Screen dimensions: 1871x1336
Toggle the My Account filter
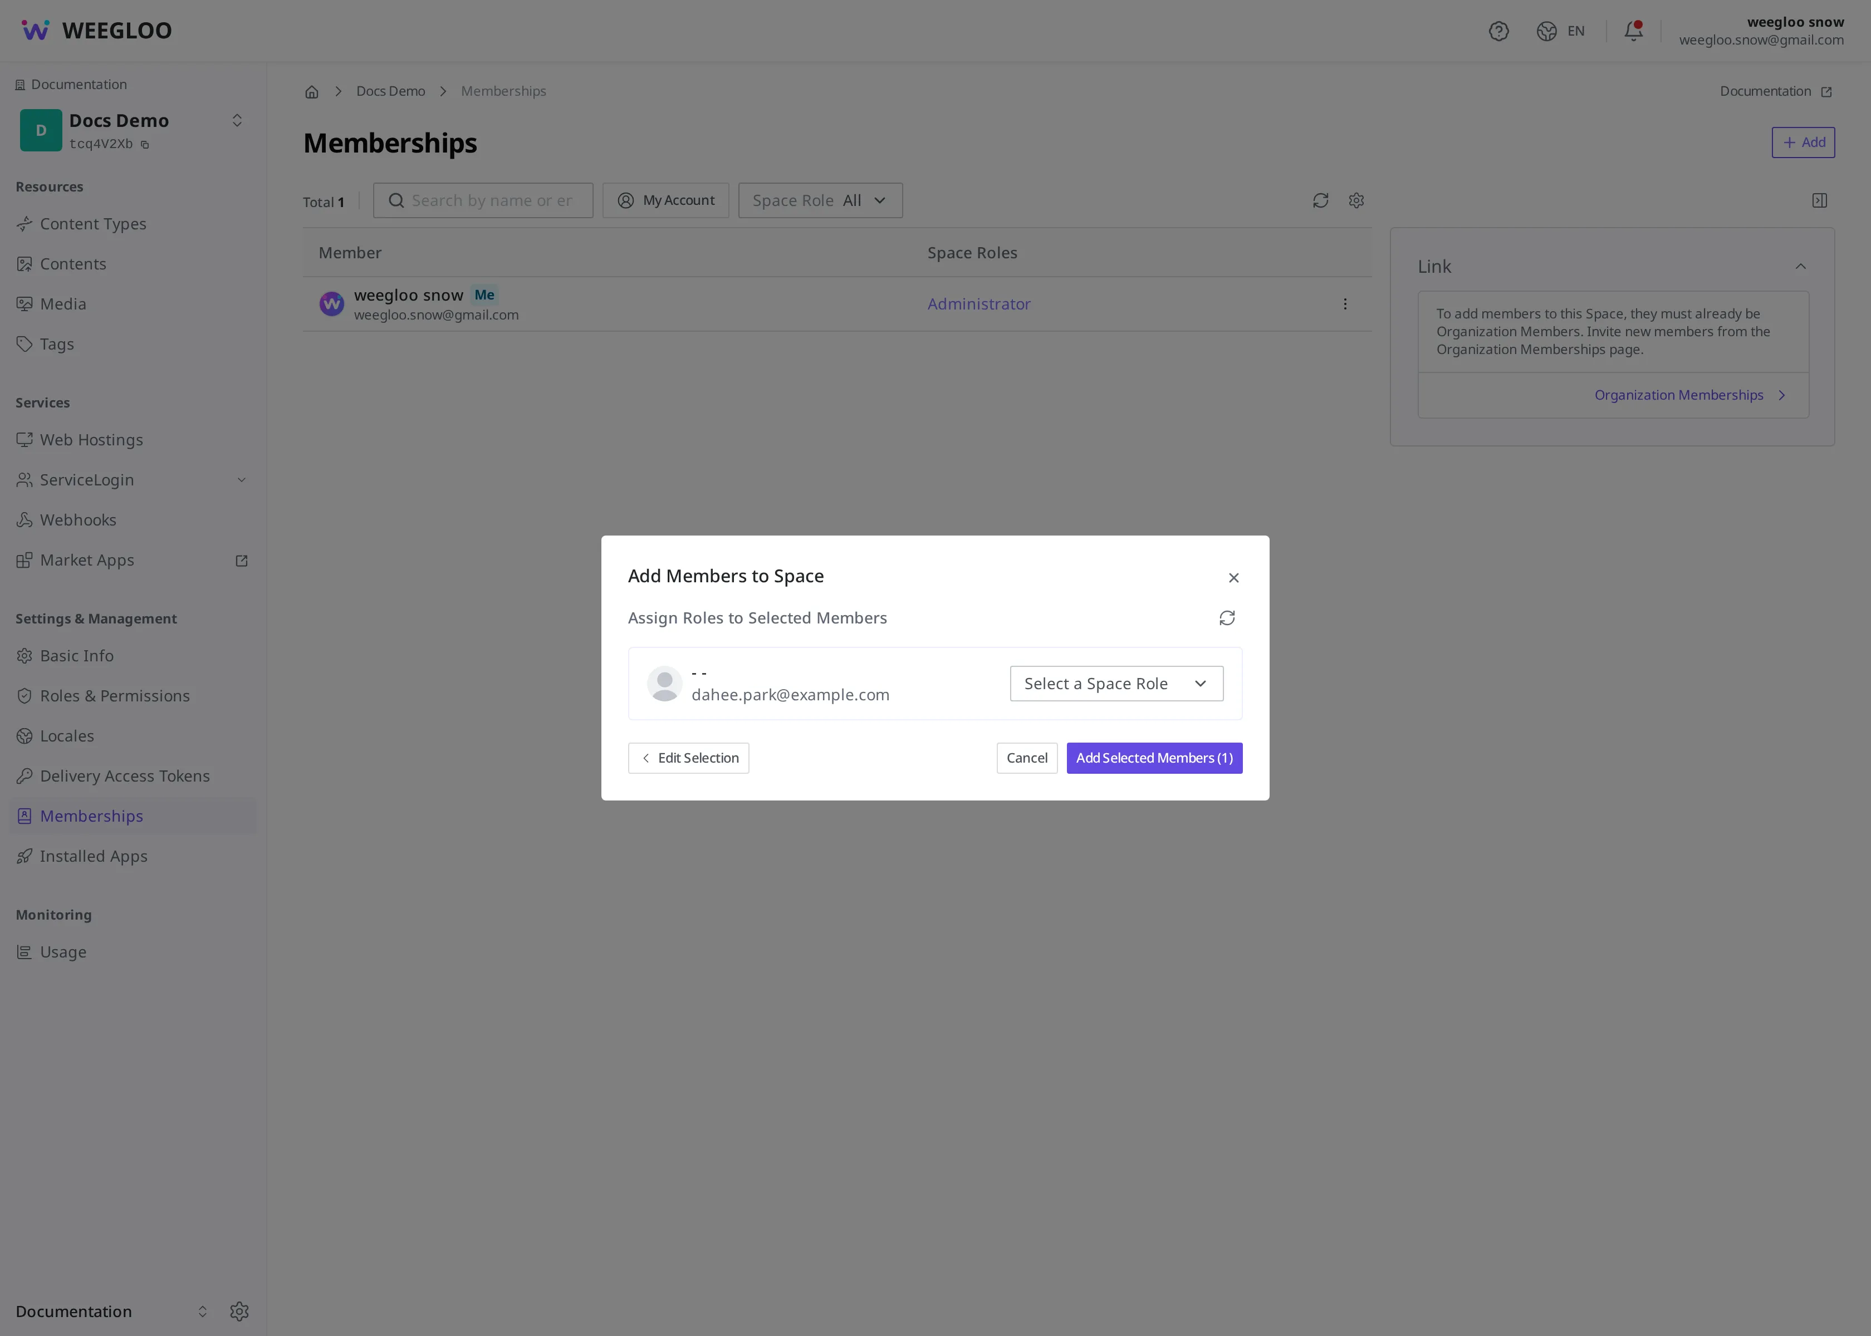click(665, 201)
